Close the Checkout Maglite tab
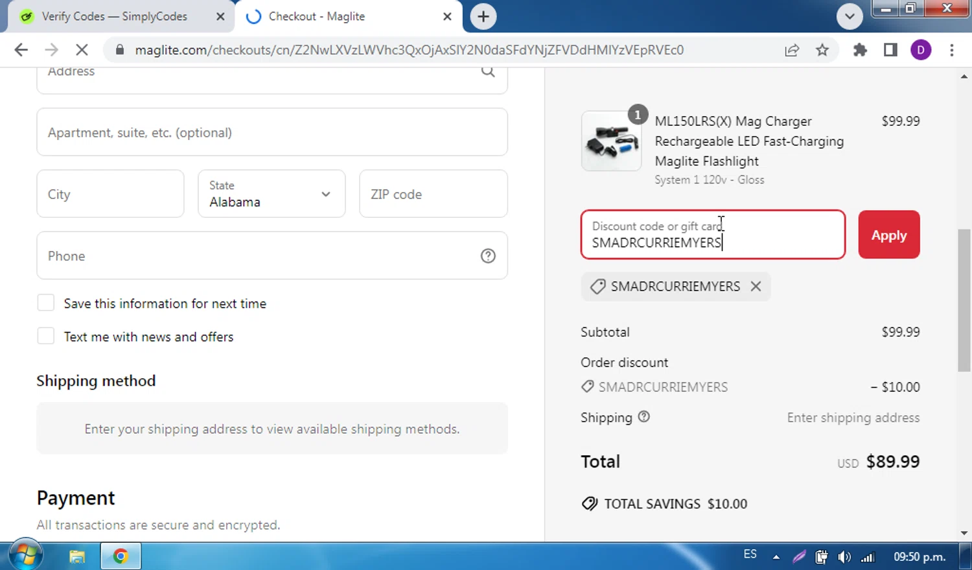Screen dimensions: 972x570 (447, 17)
